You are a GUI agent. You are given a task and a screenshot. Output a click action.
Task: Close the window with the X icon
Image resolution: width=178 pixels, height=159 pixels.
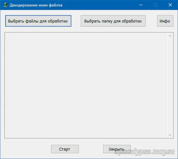pos(170,5)
